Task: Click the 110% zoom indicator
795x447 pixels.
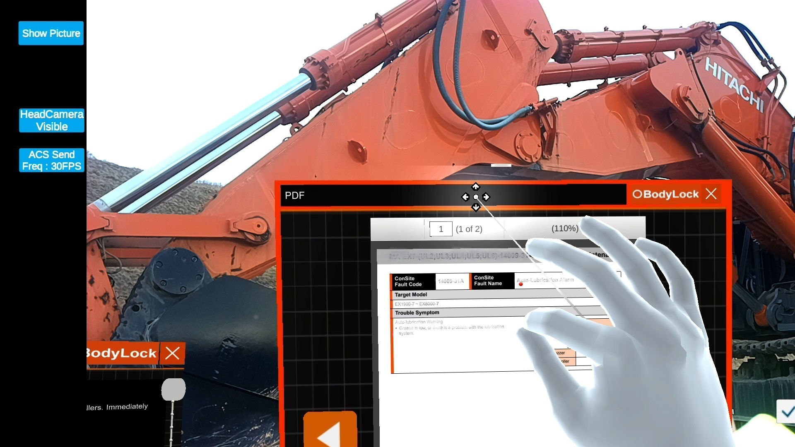Action: (565, 228)
